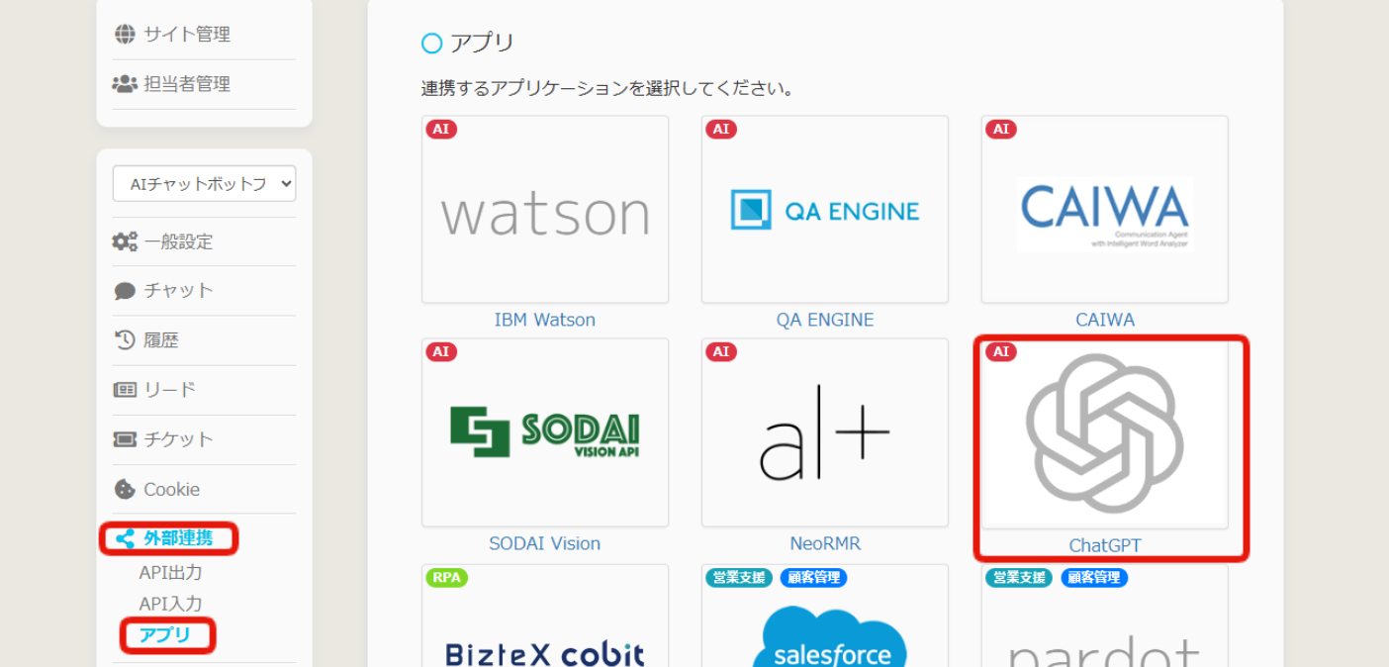Open the SODAI Vision logo tile
Image resolution: width=1389 pixels, height=667 pixels.
coord(544,432)
